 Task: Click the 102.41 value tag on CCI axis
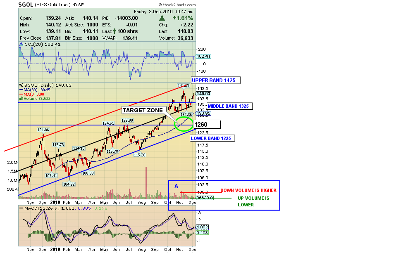tap(203, 57)
